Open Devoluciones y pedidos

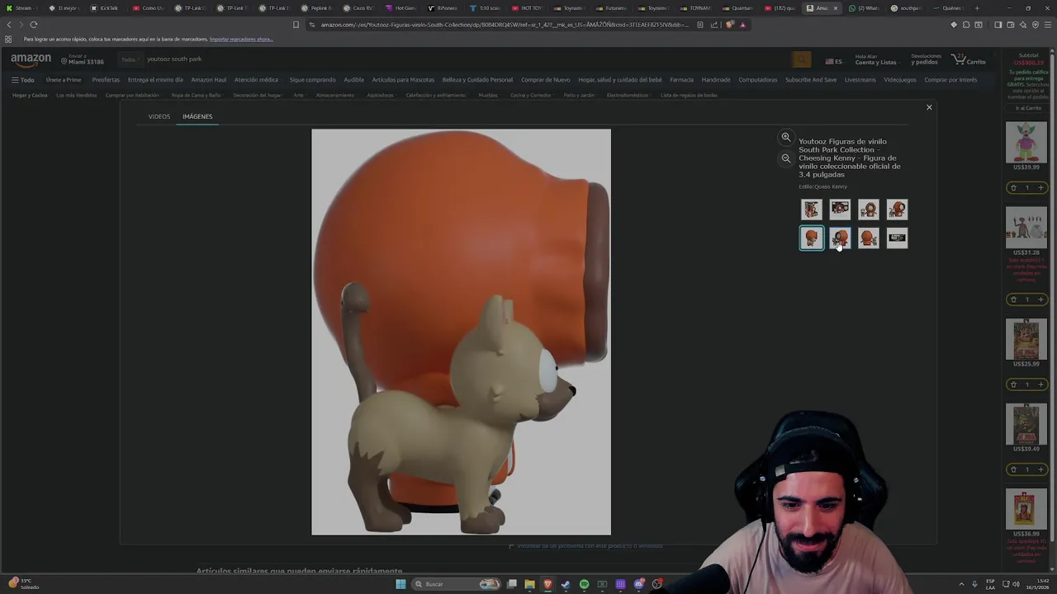click(926, 60)
